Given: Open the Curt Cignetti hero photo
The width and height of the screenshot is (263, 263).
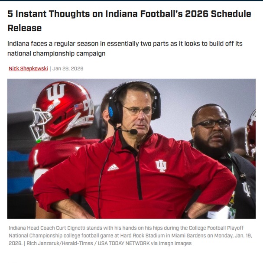Looking at the screenshot, I should pos(131,148).
